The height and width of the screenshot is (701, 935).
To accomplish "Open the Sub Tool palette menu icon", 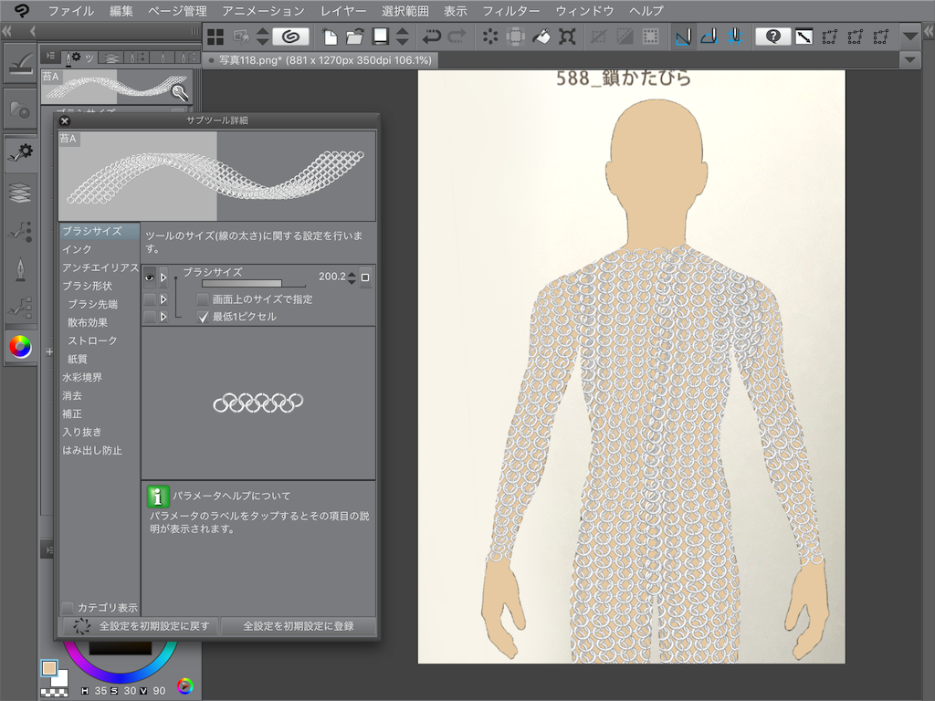I will pos(51,56).
